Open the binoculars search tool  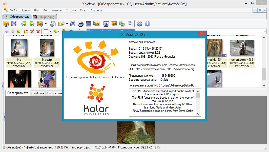coord(73,24)
